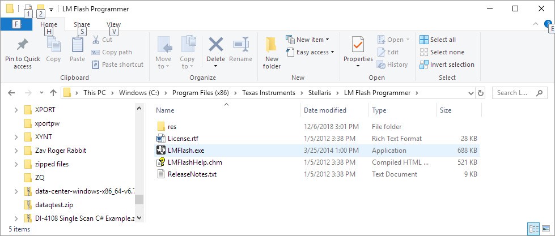The width and height of the screenshot is (555, 236).
Task: Expand the zipped files folder
Action: click(x=16, y=164)
